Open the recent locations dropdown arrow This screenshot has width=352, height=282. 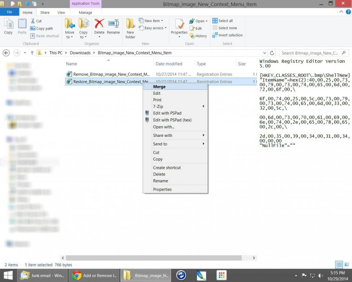tap(25, 53)
